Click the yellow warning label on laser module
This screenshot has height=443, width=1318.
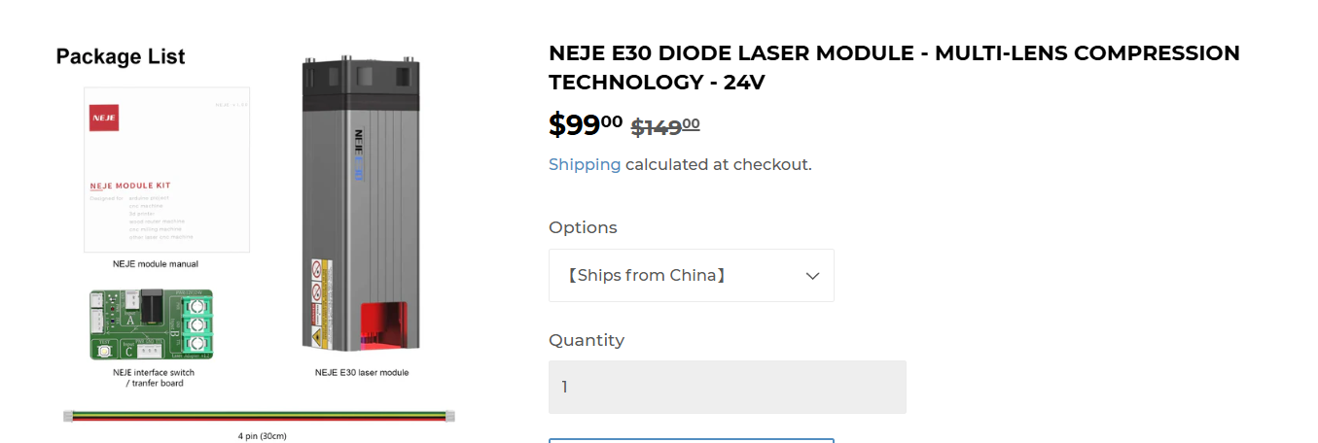pos(317,338)
